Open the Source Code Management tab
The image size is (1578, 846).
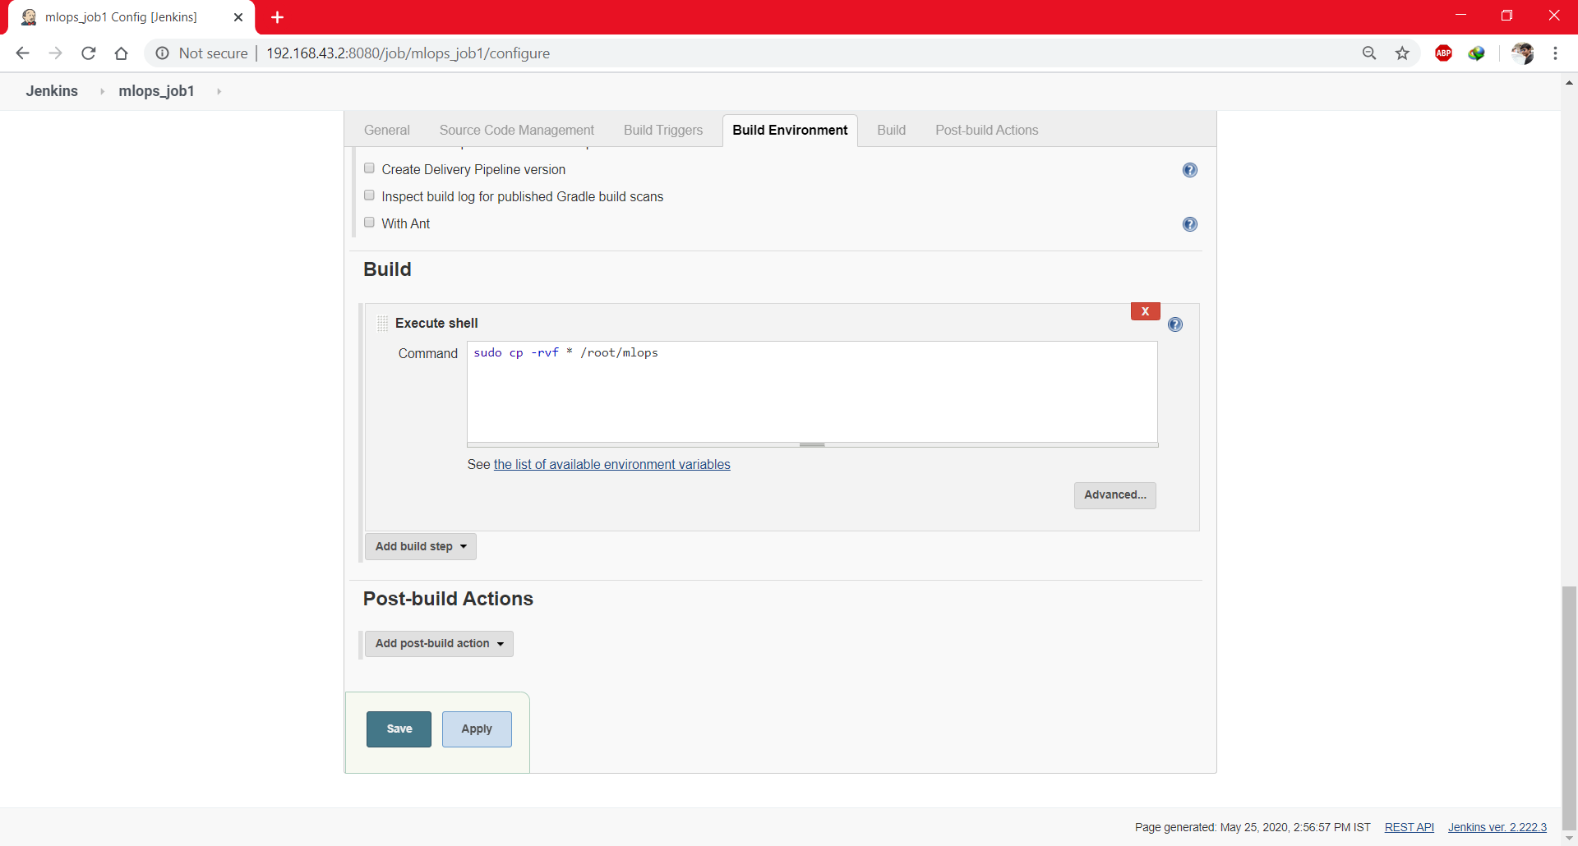click(x=516, y=130)
